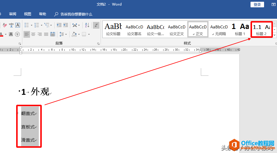Expand the numbering library dropdown arrow
277x153 pixels.
click(41, 25)
